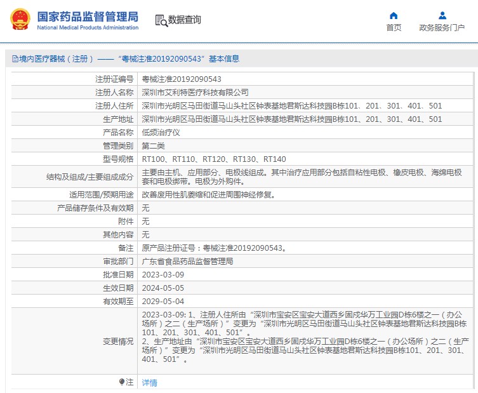Open the 详情 details link

tap(149, 382)
